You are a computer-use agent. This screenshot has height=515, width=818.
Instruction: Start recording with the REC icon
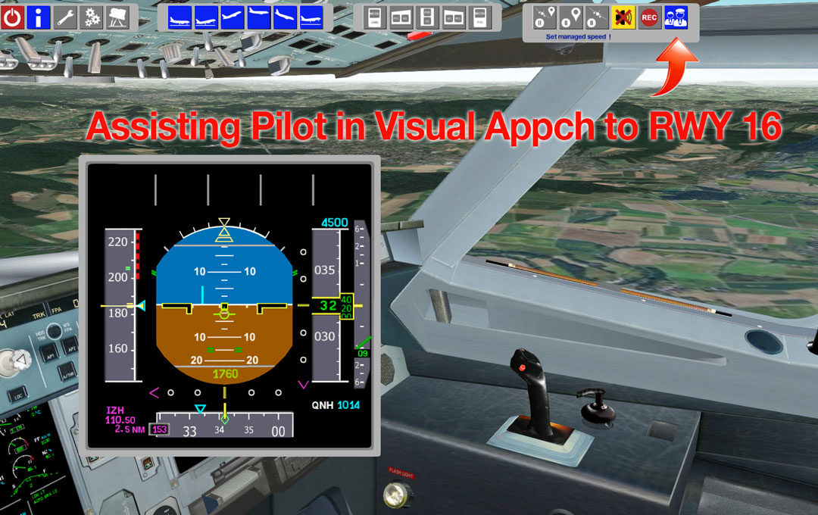tap(648, 17)
